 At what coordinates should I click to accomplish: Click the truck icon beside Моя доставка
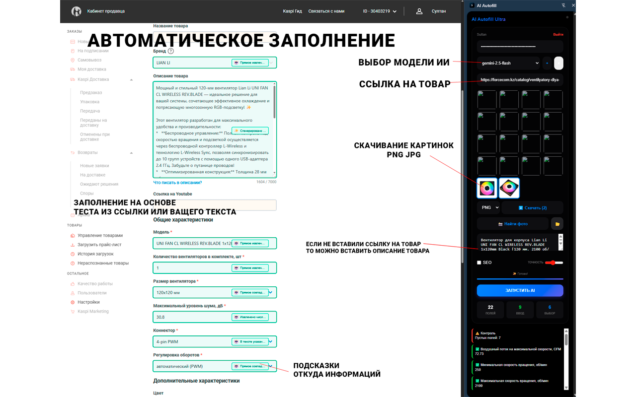click(73, 69)
